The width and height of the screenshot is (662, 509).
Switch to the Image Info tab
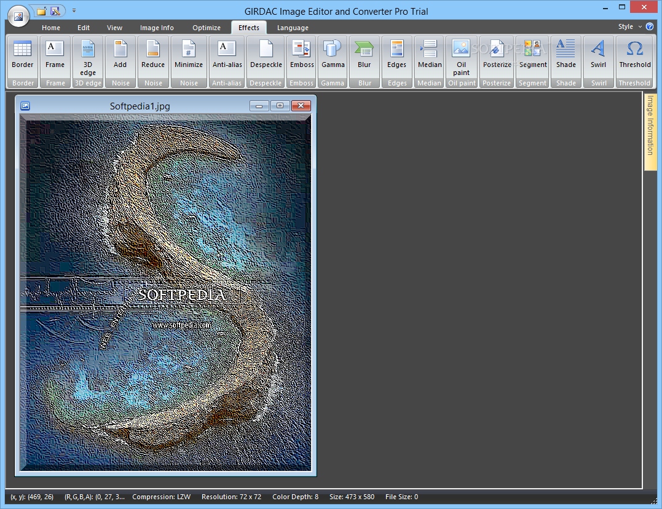157,28
